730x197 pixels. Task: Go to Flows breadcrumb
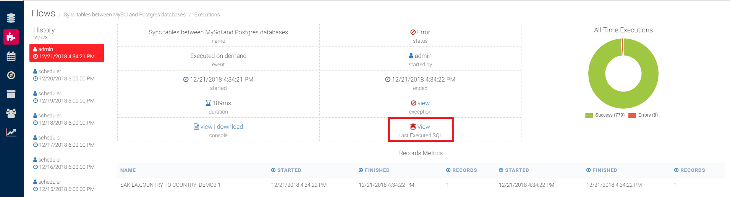pos(43,14)
